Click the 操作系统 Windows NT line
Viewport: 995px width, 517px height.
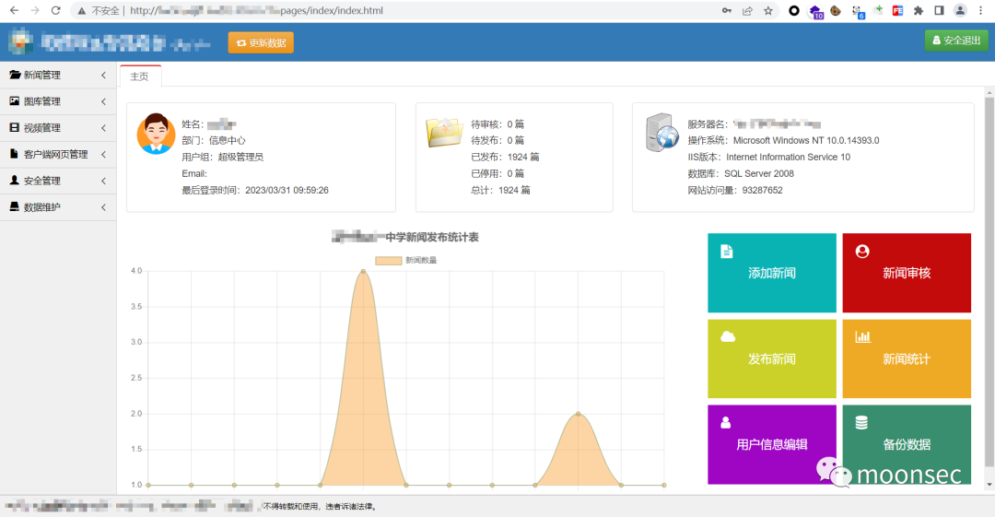coord(784,140)
